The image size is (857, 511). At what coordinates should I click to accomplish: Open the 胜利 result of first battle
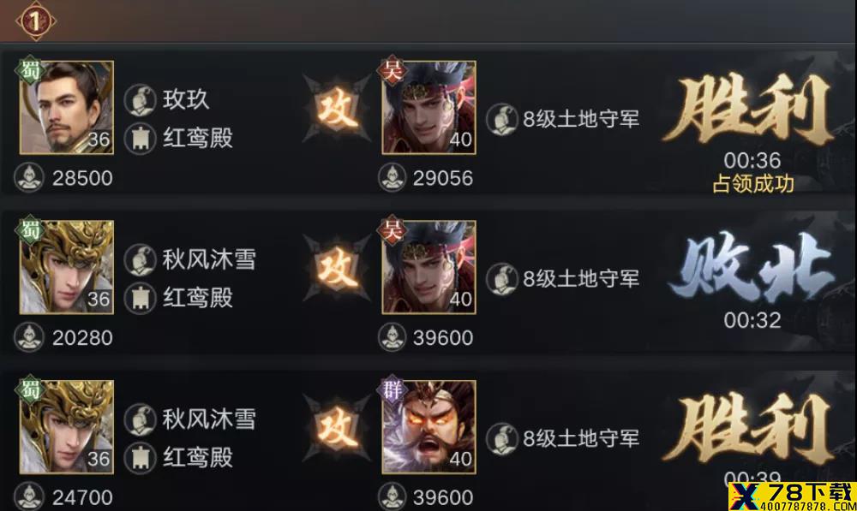pyautogui.click(x=750, y=110)
